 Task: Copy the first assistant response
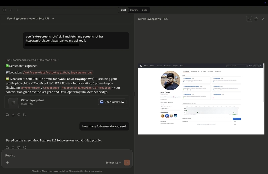[7, 115]
